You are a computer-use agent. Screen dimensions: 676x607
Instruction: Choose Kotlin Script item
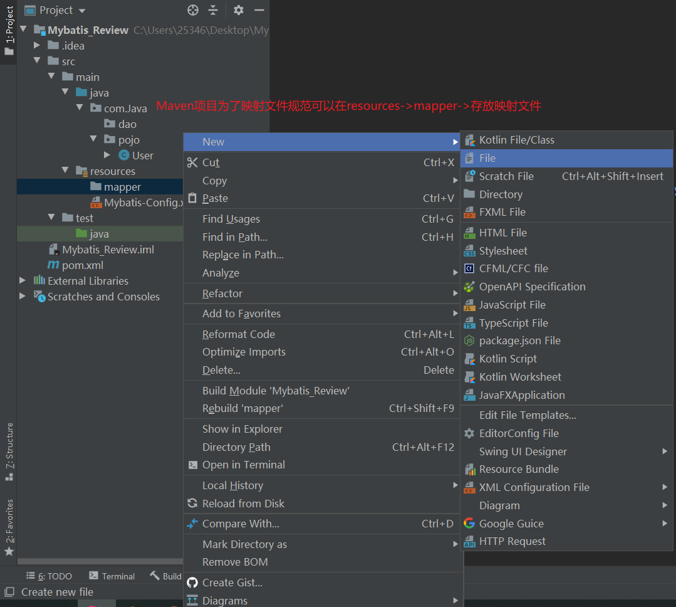tap(566, 359)
